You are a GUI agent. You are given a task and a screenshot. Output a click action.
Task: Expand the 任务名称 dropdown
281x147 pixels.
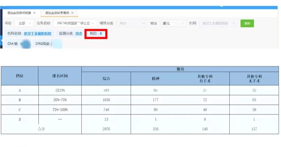click(x=75, y=23)
